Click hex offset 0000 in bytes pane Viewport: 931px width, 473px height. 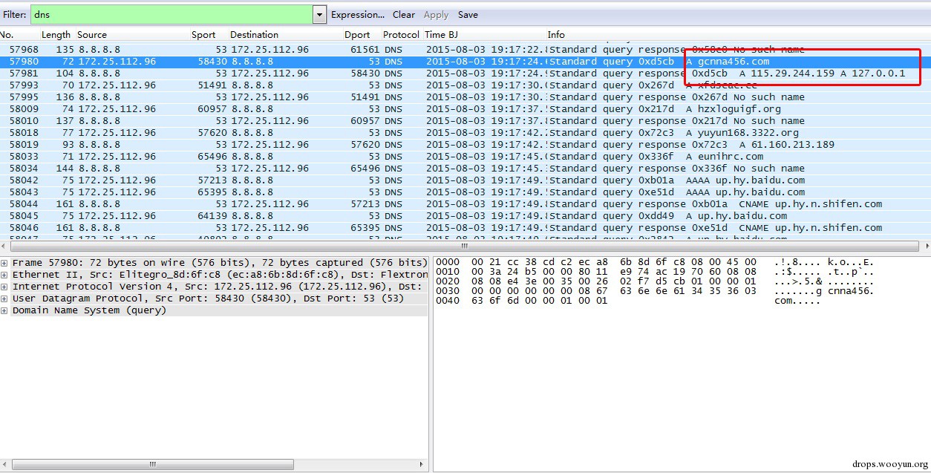pyautogui.click(x=447, y=263)
